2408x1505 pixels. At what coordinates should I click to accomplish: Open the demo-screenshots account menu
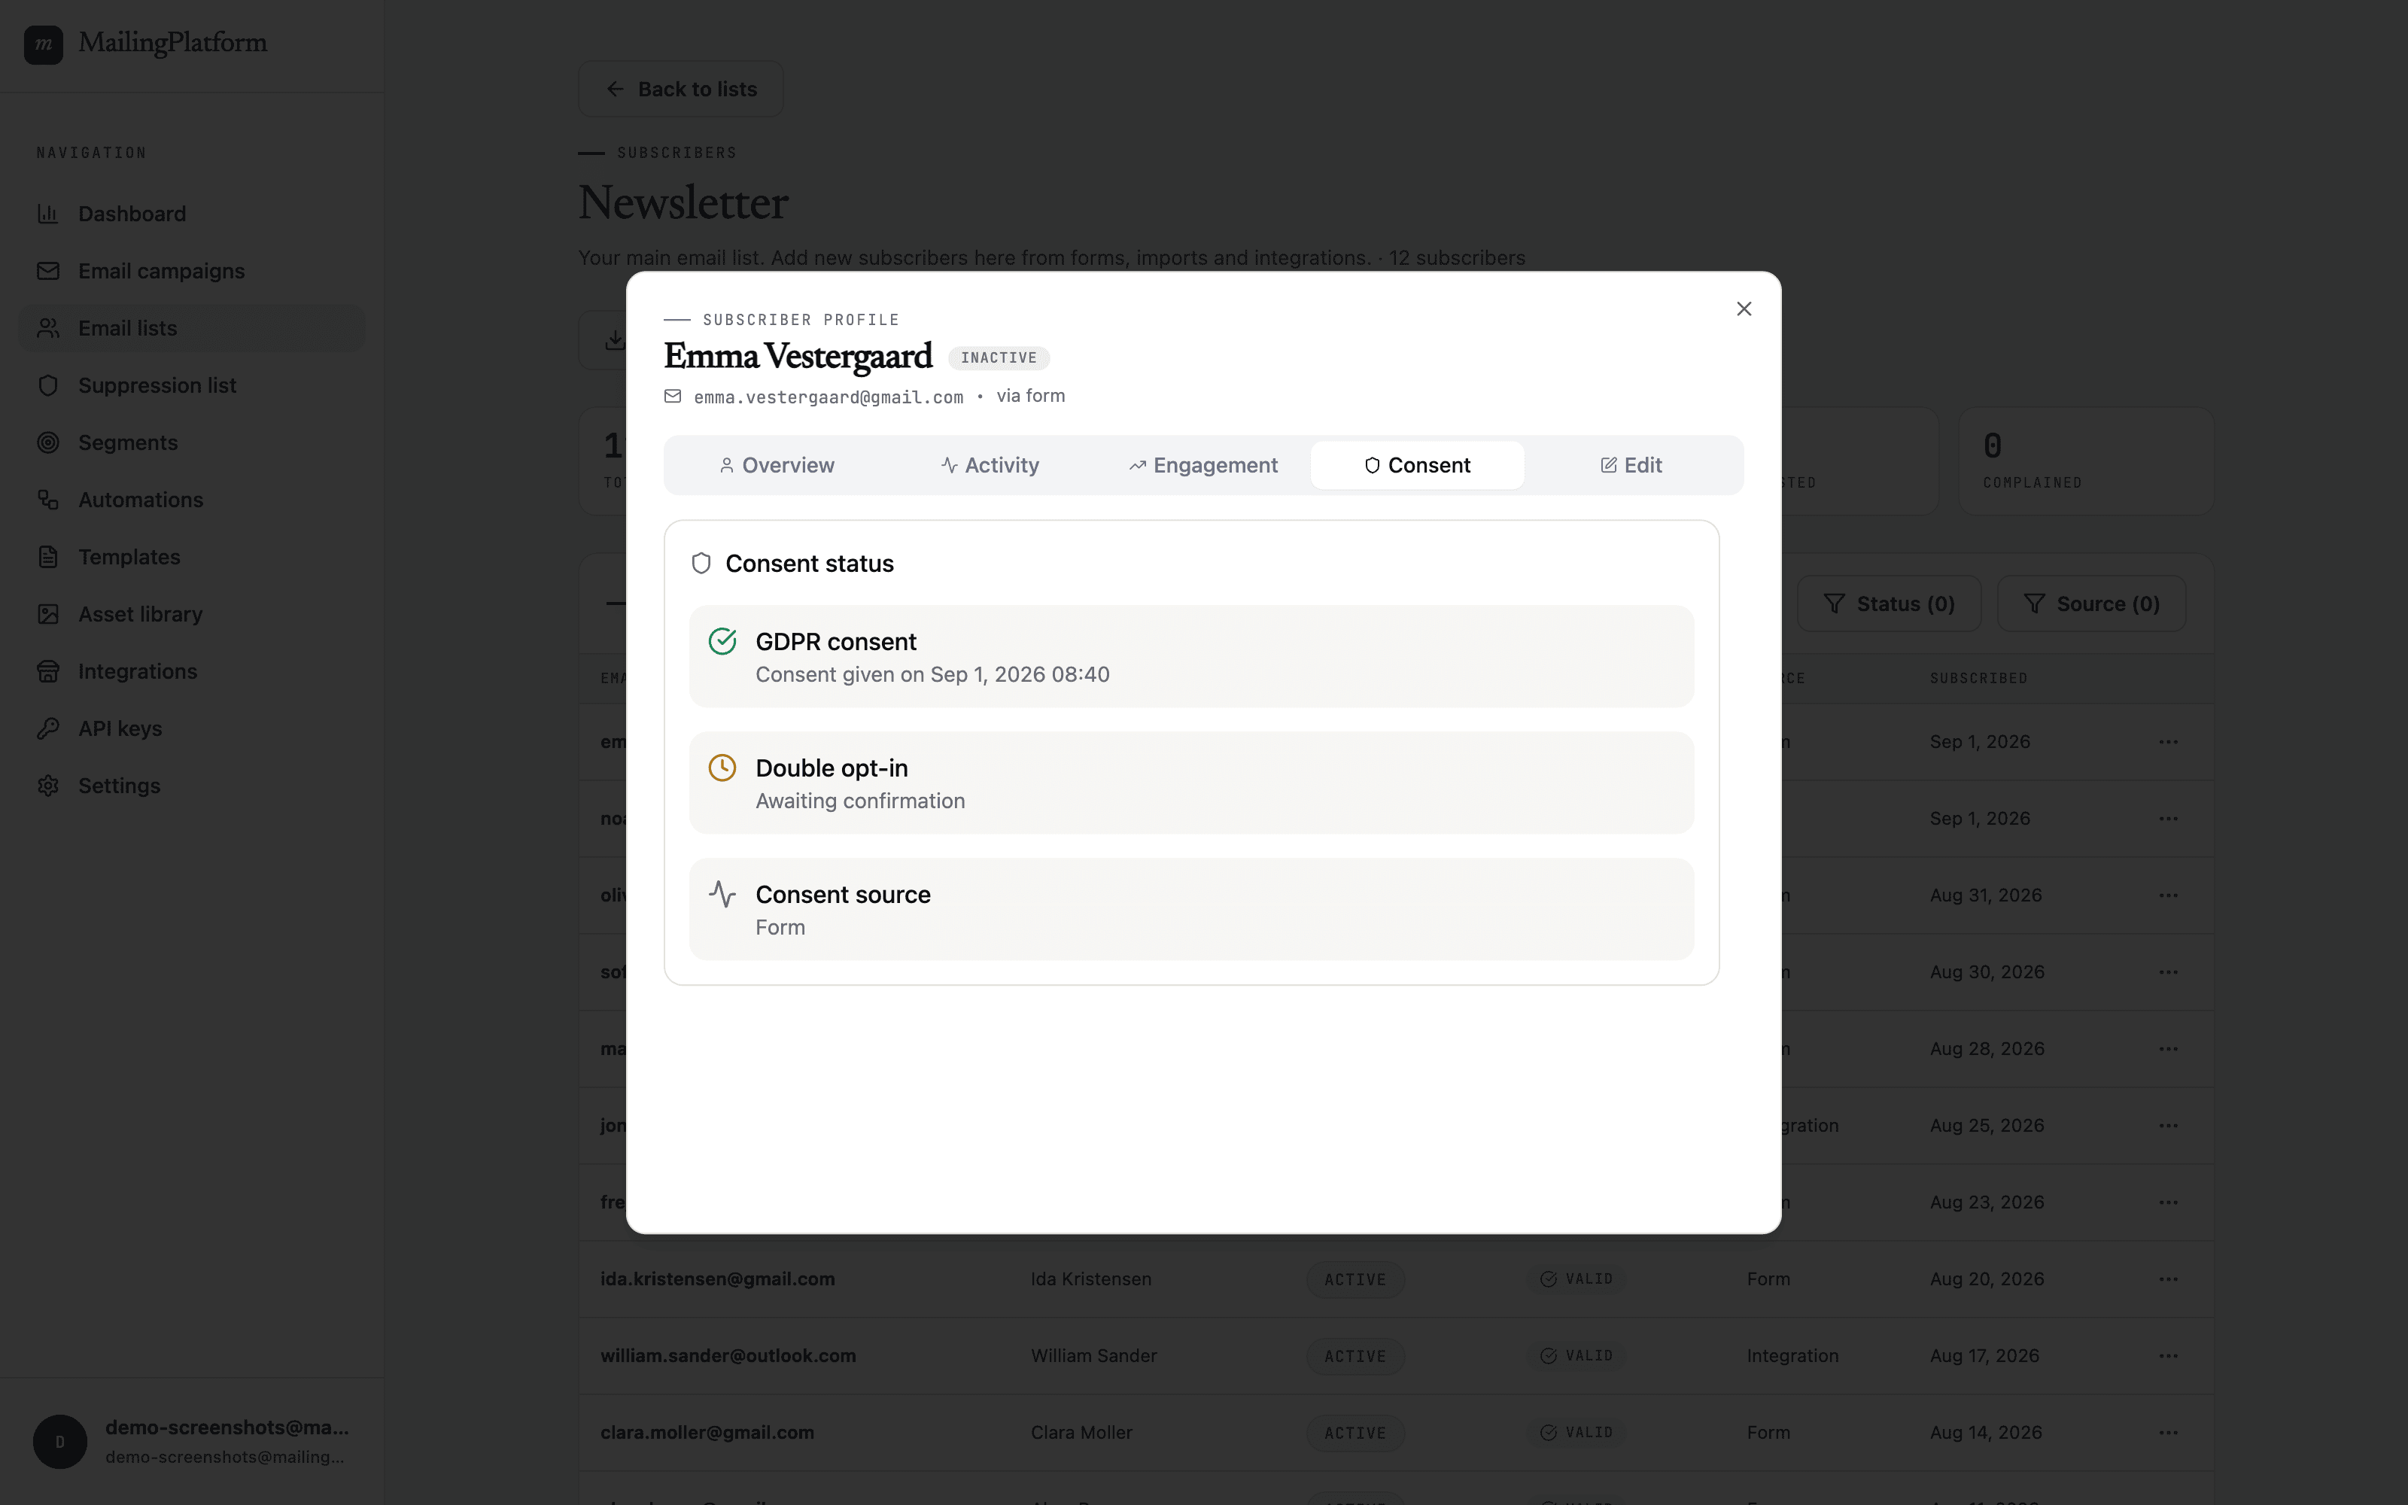click(192, 1443)
